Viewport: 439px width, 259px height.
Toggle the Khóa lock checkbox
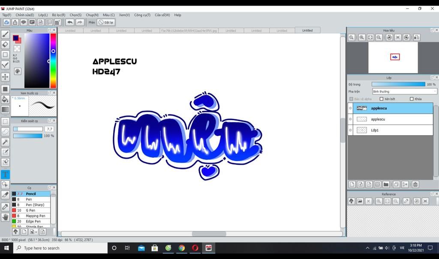(412, 99)
